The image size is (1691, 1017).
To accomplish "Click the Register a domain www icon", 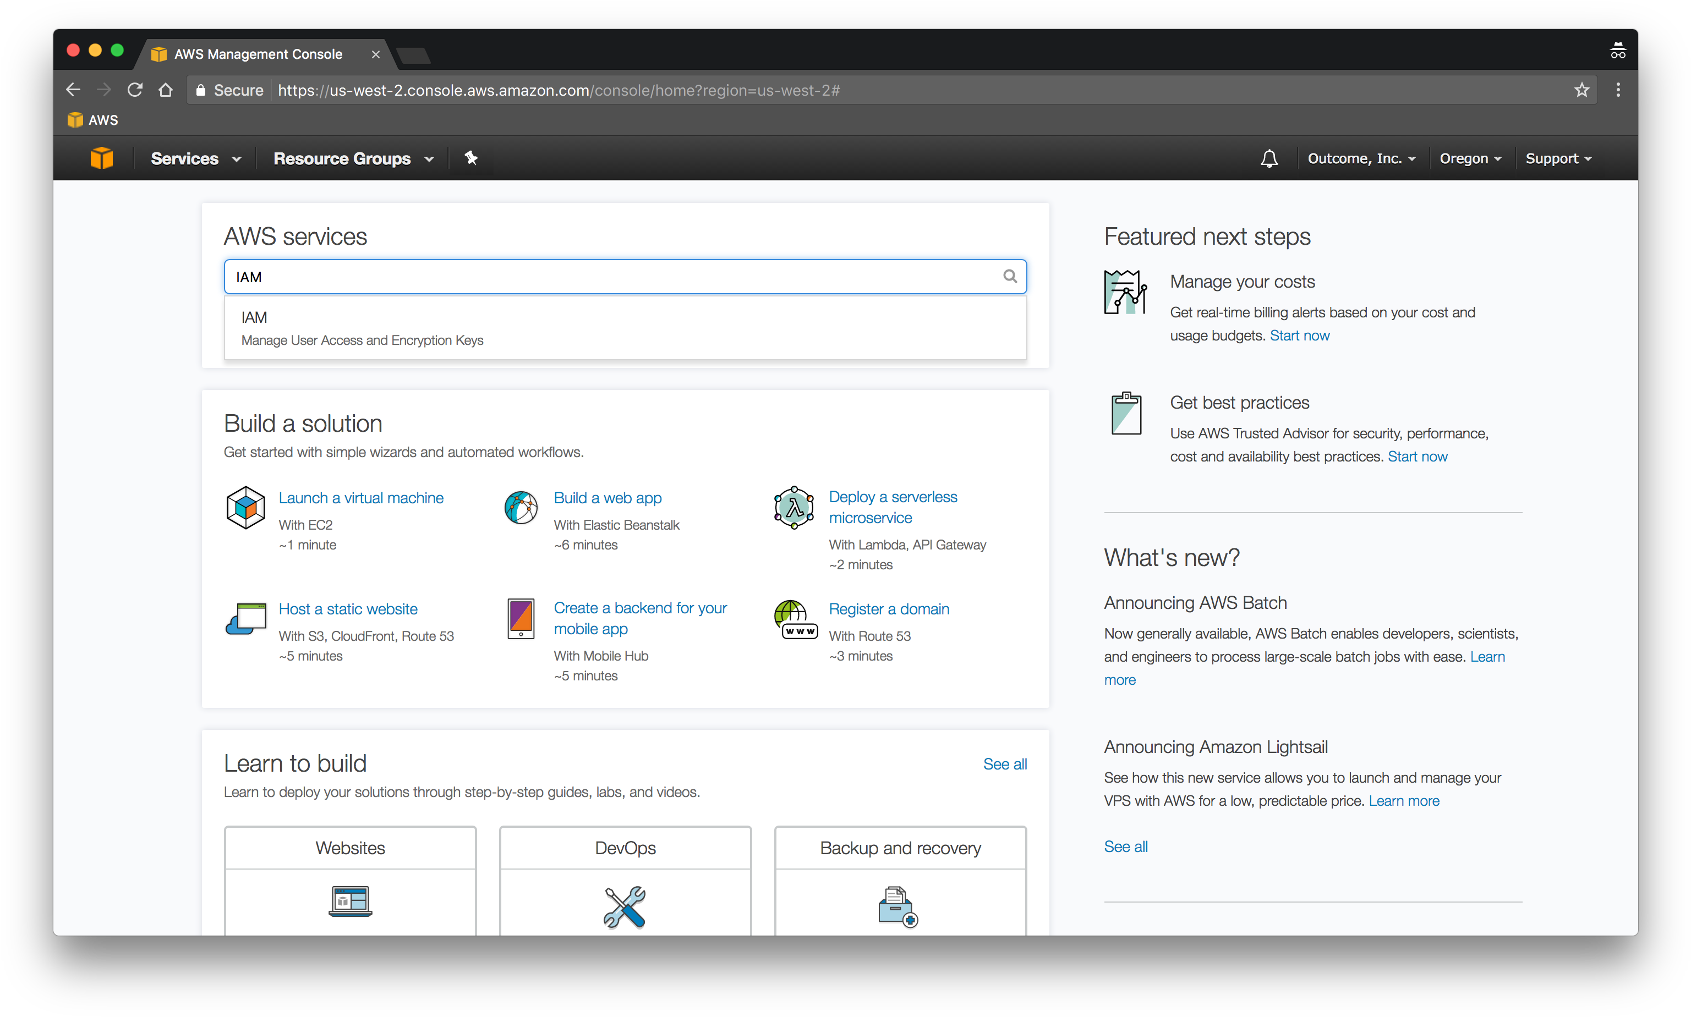I will coord(795,619).
